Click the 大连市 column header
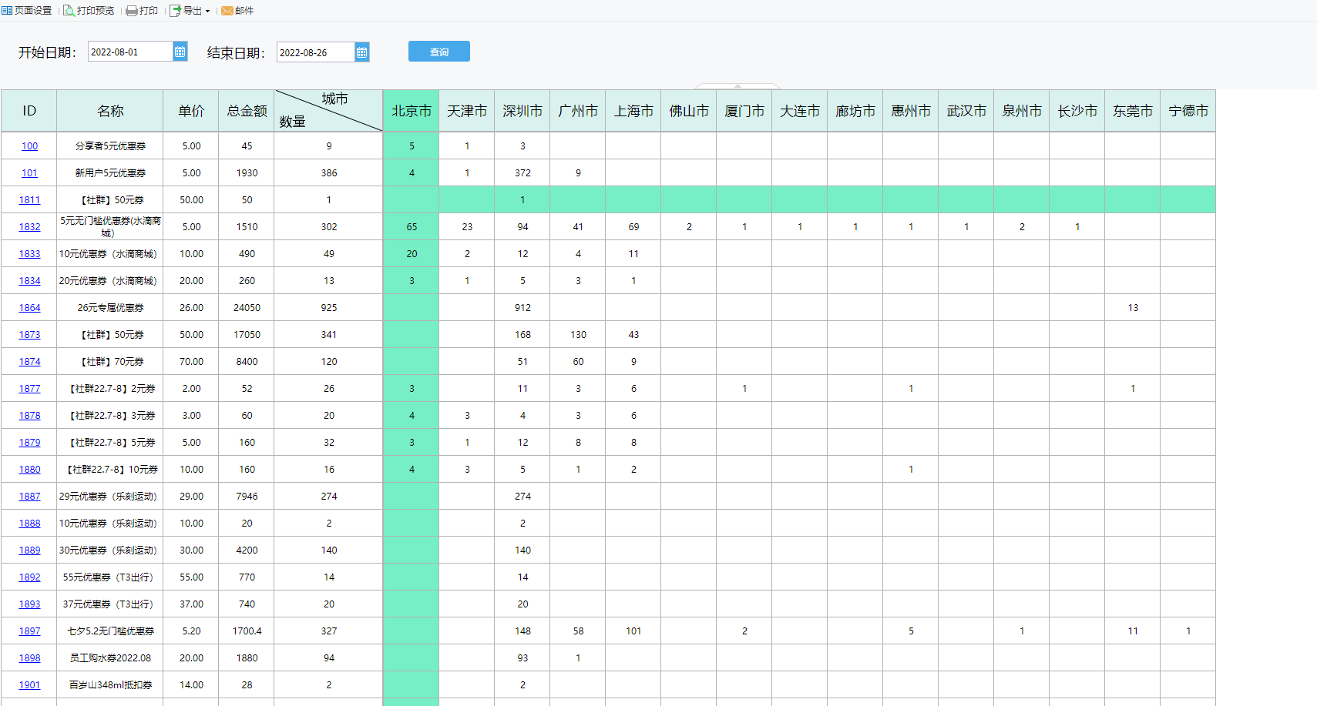1317x706 pixels. 800,111
